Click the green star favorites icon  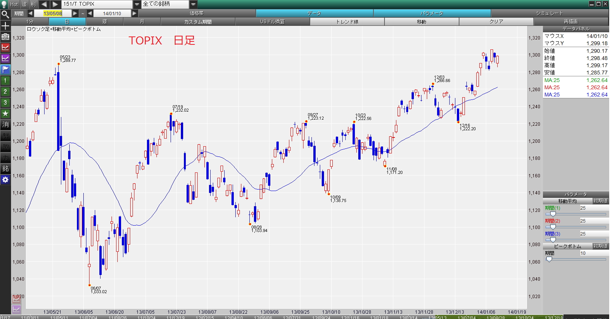[5, 114]
